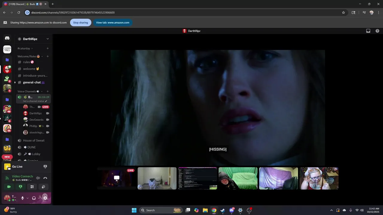Edit channel status pencil icon
This screenshot has height=215, width=383.
click(x=46, y=101)
